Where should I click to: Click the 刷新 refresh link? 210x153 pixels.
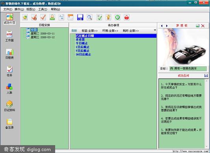click(x=74, y=31)
